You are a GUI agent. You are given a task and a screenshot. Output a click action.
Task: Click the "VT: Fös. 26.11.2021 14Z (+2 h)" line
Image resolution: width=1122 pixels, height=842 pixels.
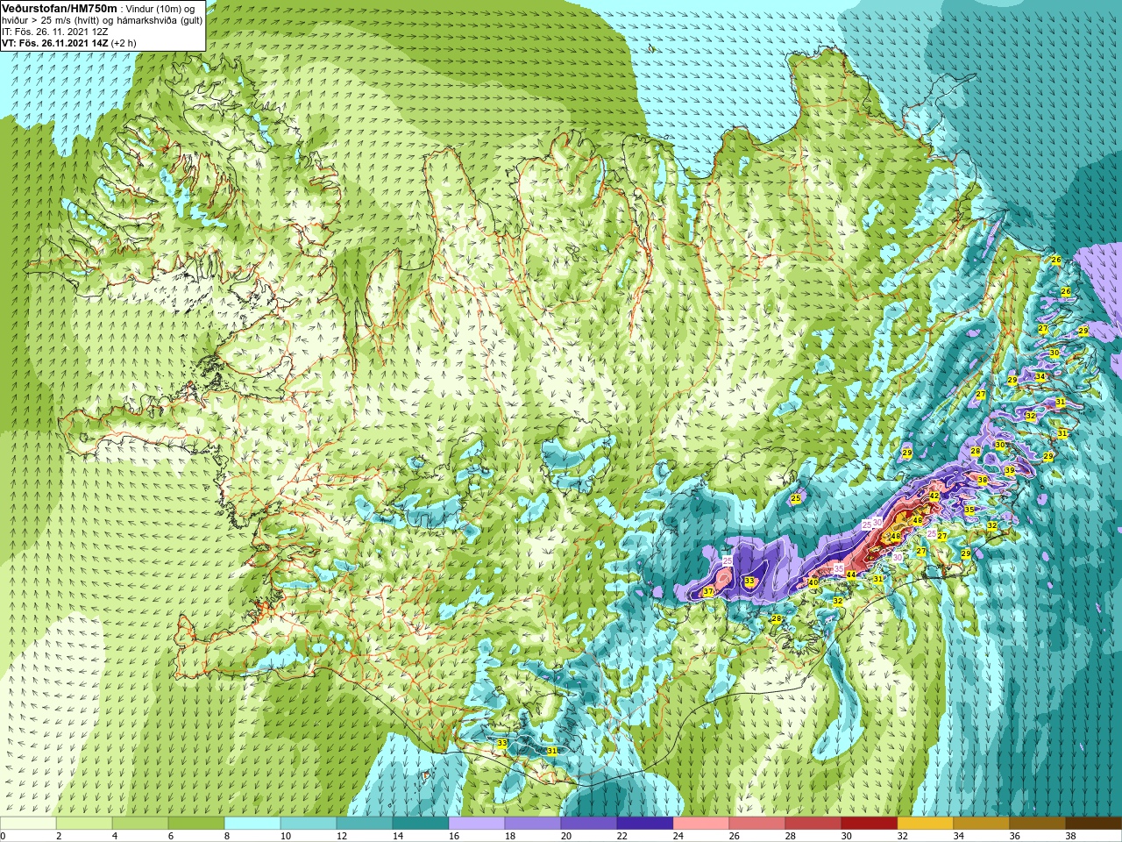click(x=69, y=42)
